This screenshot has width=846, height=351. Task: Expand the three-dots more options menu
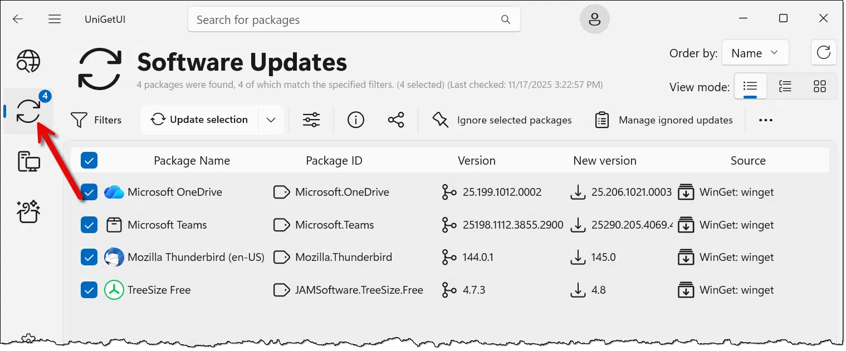(x=766, y=120)
